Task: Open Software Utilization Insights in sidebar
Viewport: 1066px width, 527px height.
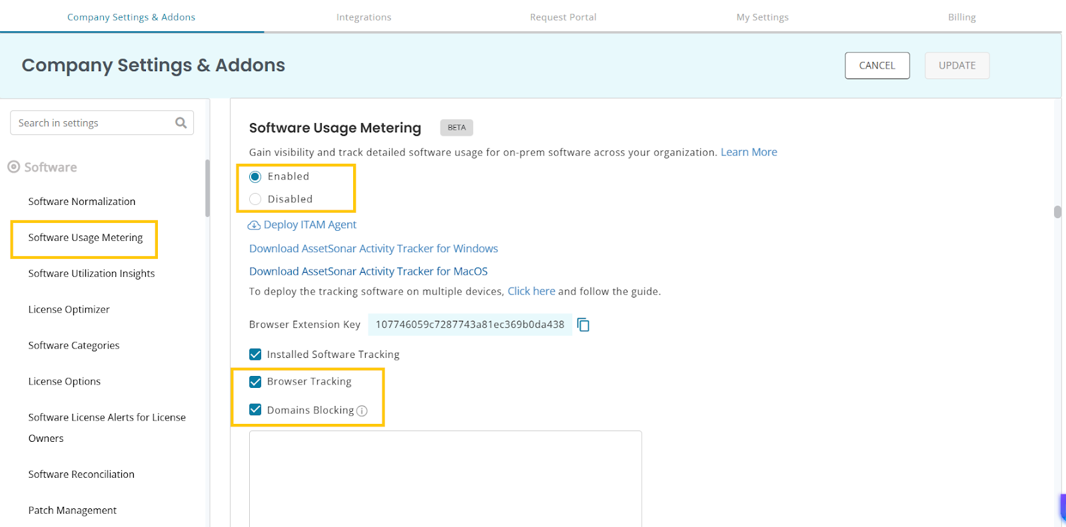Action: [91, 273]
